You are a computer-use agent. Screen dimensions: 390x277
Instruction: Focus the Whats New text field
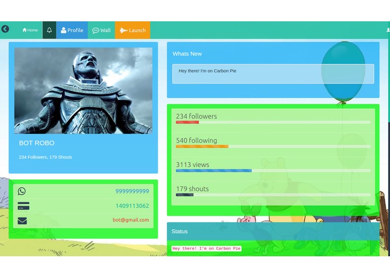click(273, 74)
